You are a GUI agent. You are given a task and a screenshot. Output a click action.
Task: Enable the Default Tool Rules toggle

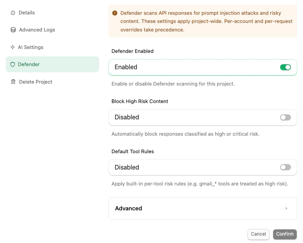[x=286, y=167]
